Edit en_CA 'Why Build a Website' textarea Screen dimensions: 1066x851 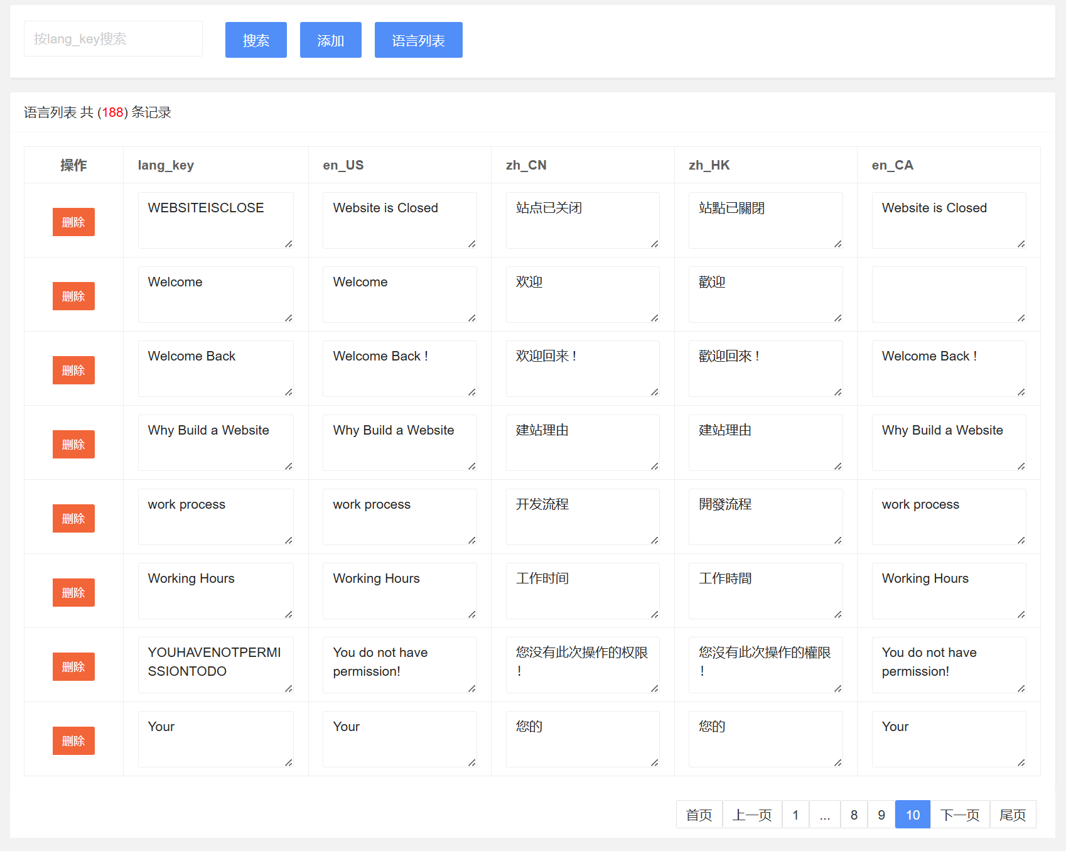coord(949,443)
